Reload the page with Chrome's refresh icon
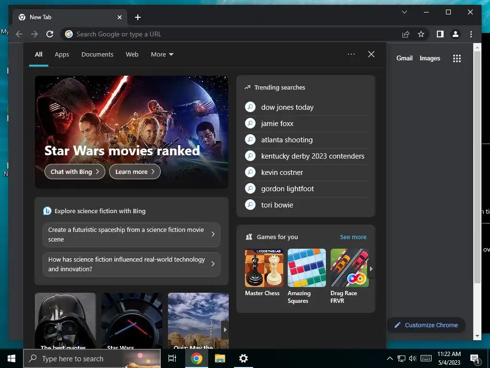This screenshot has width=490, height=368. pyautogui.click(x=50, y=34)
